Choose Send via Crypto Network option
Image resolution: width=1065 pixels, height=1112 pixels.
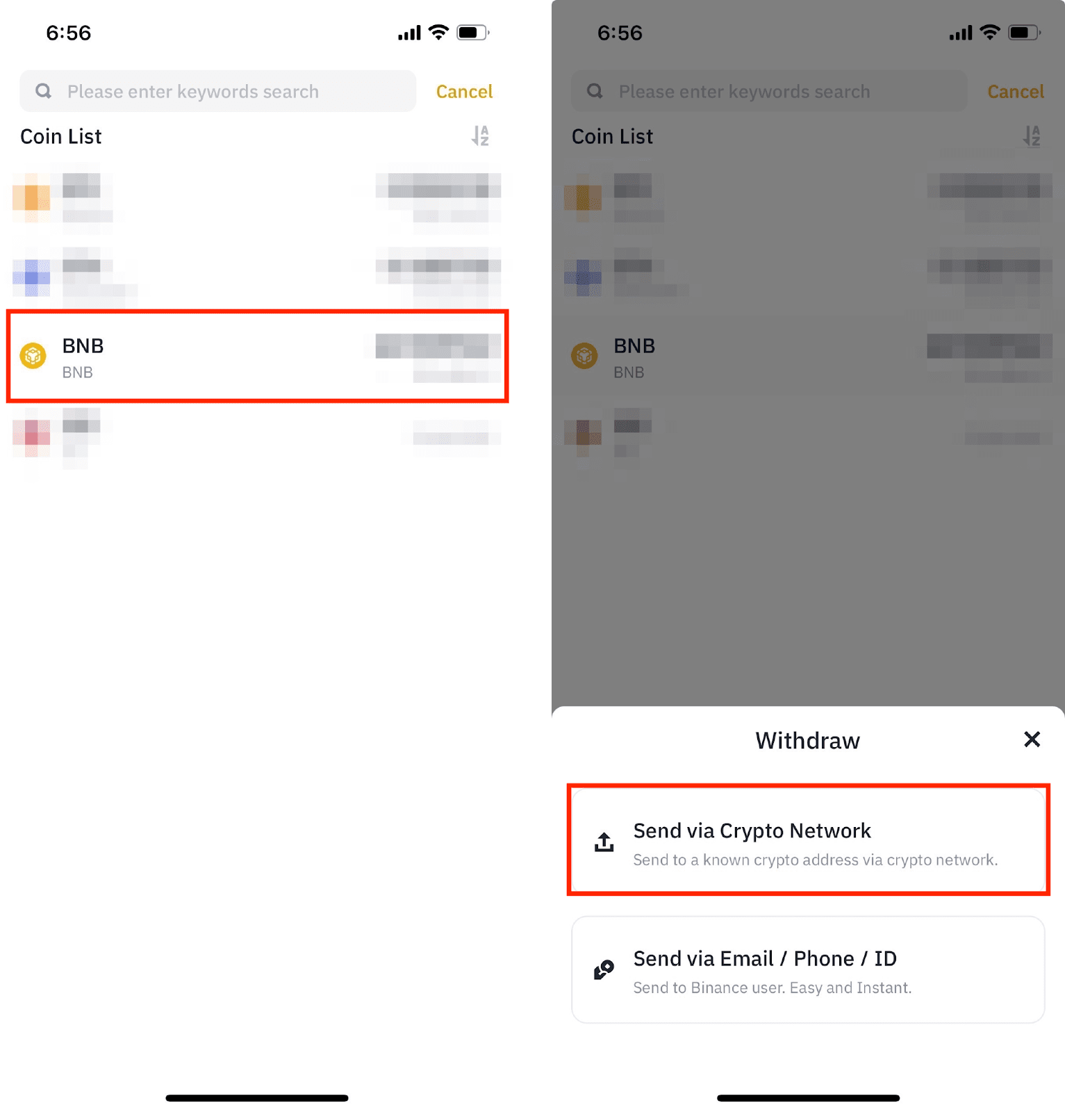click(x=808, y=841)
